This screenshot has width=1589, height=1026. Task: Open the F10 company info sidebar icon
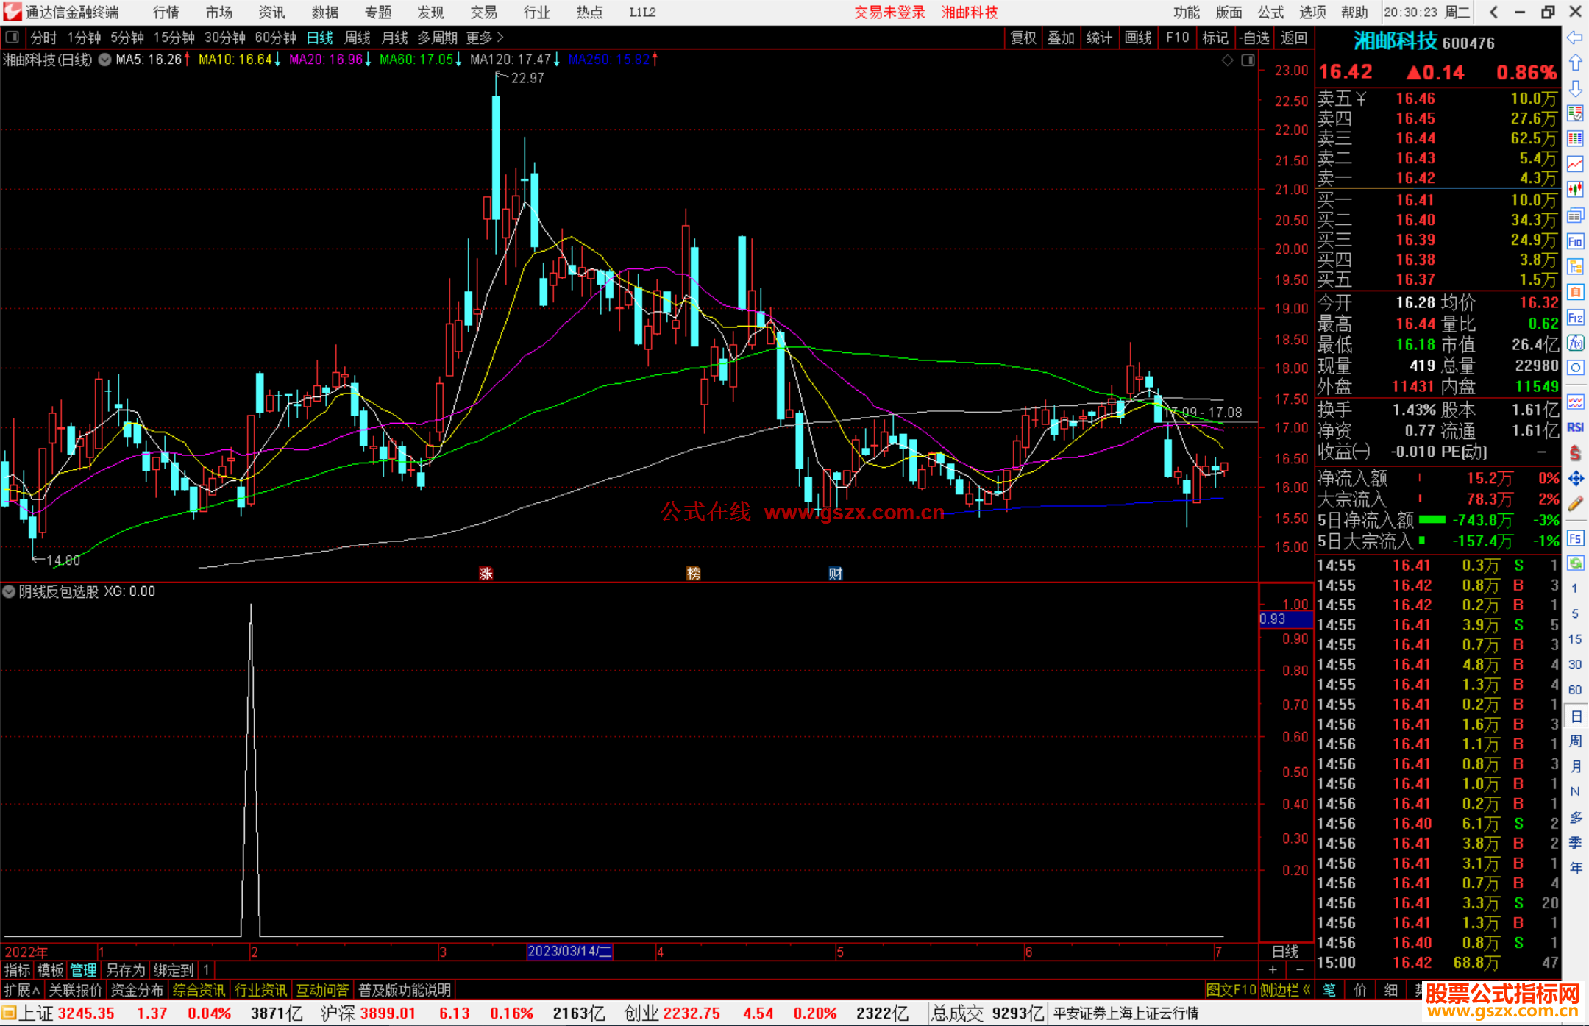[1575, 241]
